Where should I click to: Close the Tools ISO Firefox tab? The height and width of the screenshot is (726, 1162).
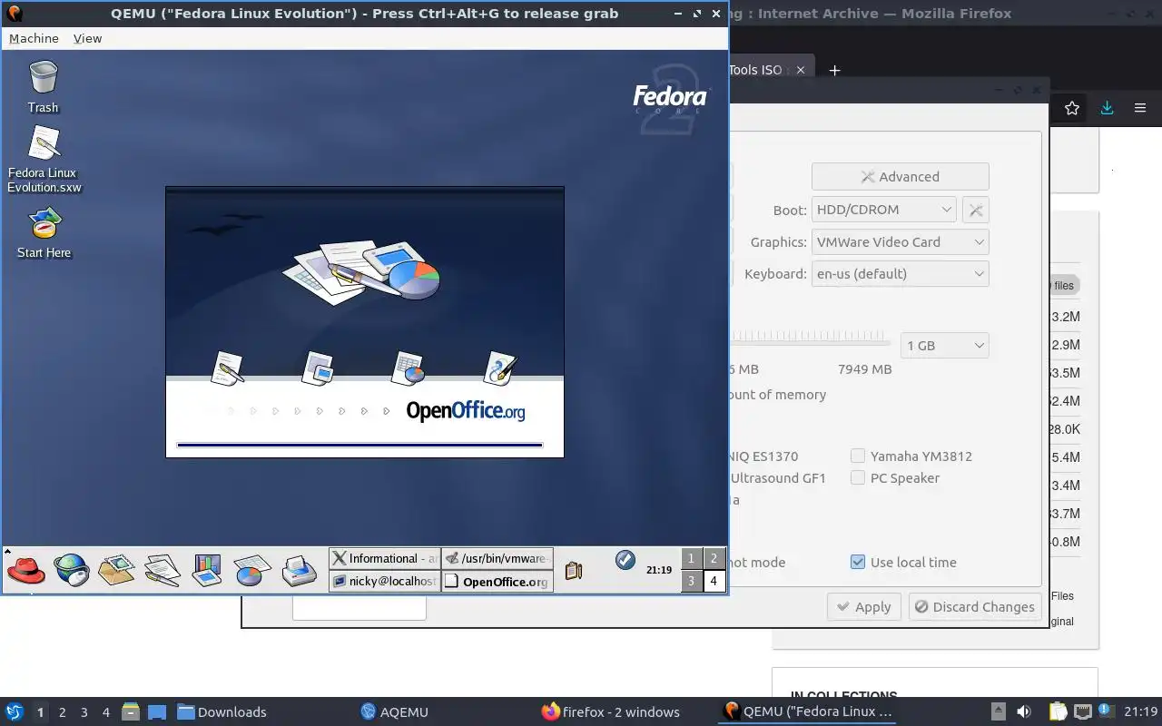(x=801, y=70)
